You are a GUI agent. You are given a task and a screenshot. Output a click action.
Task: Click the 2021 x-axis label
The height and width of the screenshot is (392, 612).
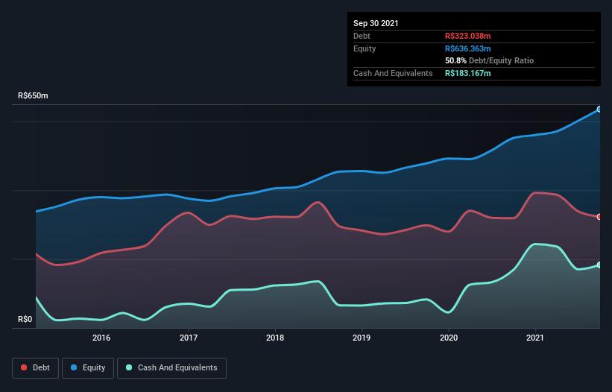535,338
